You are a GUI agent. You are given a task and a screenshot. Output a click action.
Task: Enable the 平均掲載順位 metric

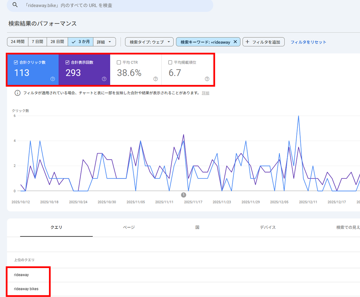170,62
